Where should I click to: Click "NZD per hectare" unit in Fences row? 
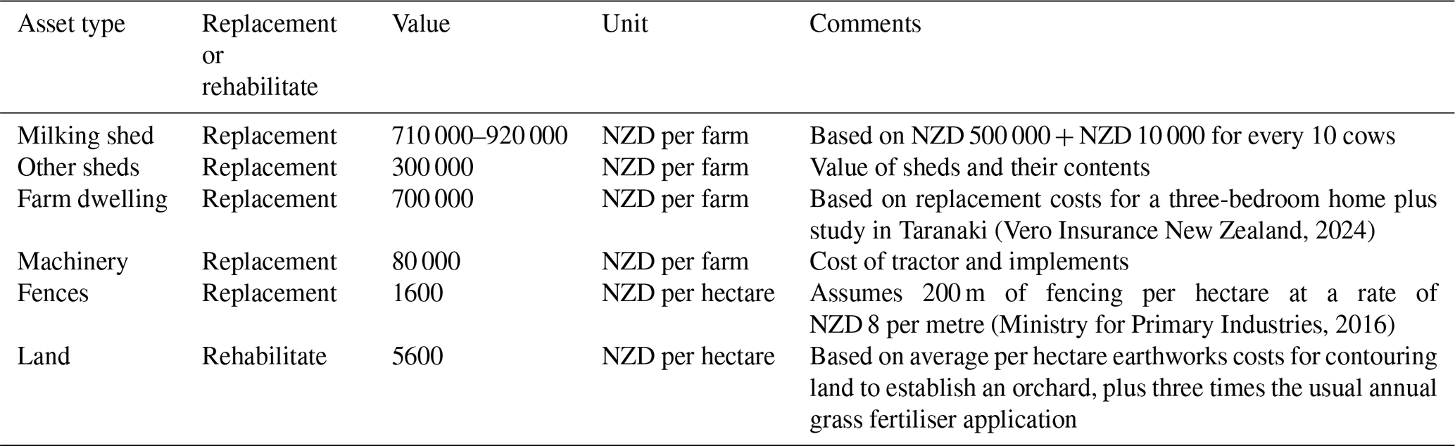click(688, 293)
